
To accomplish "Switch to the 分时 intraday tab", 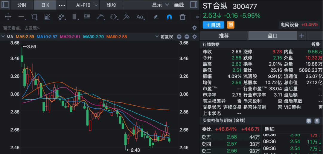I will (22, 5).
